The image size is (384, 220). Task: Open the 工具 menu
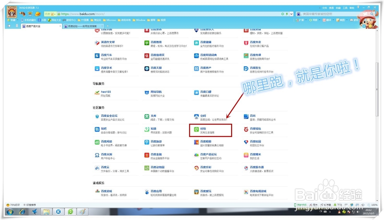coord(345,8)
